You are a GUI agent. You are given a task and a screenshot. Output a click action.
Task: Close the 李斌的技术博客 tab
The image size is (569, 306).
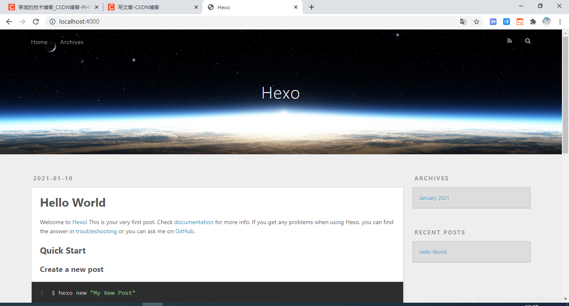[x=97, y=7]
